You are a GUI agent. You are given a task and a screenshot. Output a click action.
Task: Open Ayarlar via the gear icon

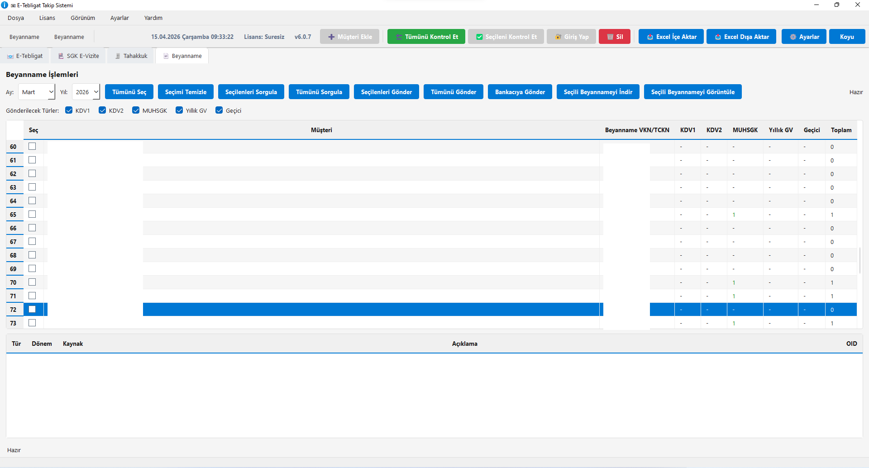pos(793,37)
